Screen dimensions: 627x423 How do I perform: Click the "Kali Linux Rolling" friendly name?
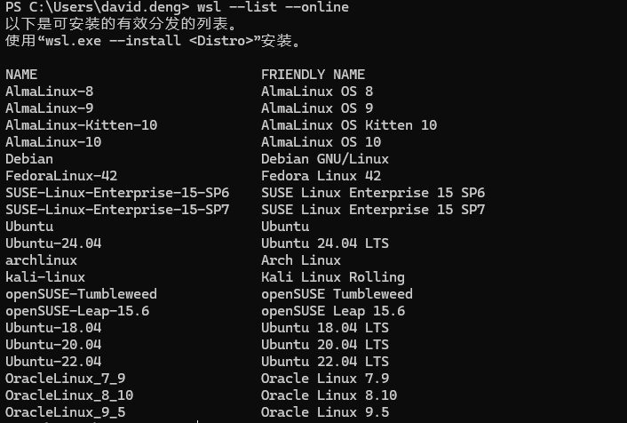click(333, 277)
